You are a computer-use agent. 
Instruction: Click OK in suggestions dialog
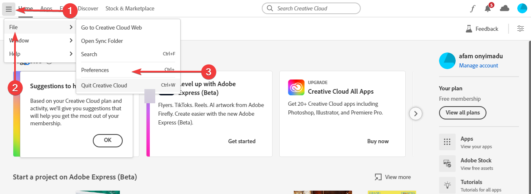click(x=108, y=140)
